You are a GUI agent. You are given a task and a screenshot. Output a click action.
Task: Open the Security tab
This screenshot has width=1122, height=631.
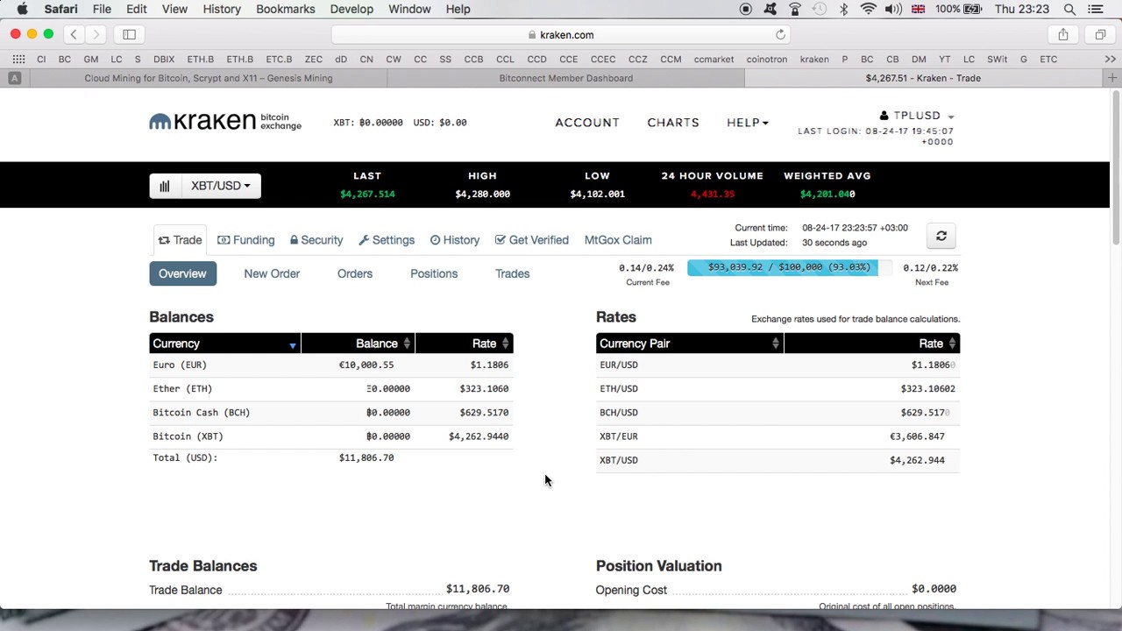(316, 240)
